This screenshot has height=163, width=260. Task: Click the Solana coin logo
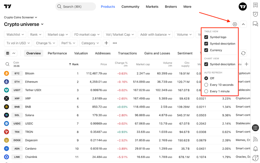point(6,115)
